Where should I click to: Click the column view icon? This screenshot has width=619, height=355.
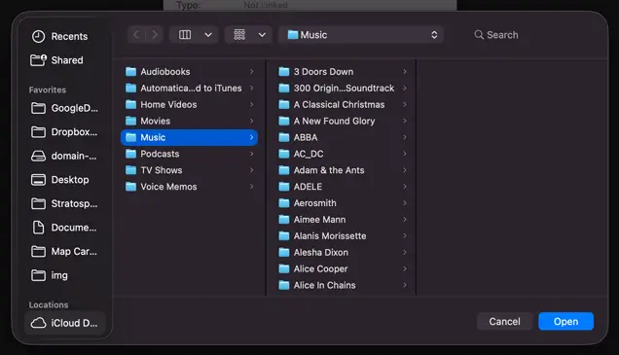point(185,35)
